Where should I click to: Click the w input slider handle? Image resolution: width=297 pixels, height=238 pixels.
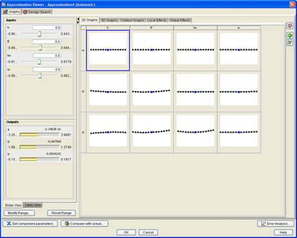(x=40, y=76)
